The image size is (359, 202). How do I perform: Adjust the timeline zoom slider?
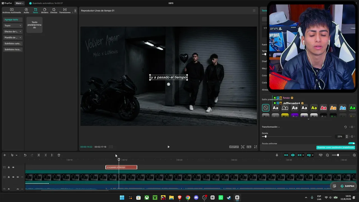[338, 155]
